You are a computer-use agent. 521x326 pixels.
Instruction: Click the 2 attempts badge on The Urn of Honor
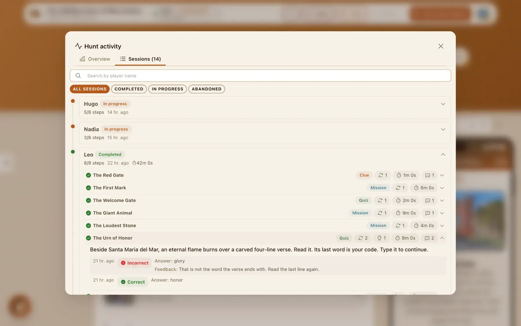[363, 238]
